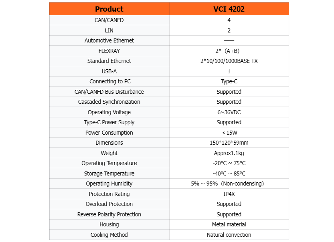Select the CAN/CANFD row label

[109, 20]
